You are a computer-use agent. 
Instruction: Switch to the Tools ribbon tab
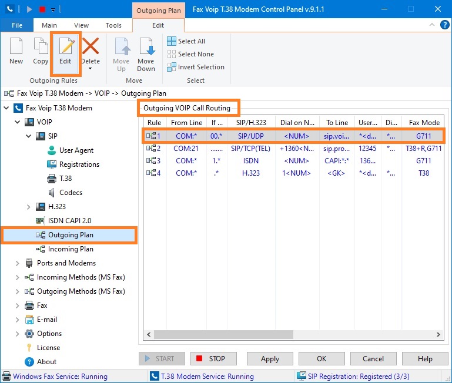pyautogui.click(x=113, y=25)
